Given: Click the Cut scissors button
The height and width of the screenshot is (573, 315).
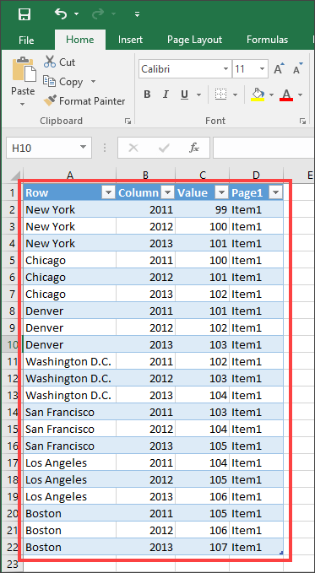Looking at the screenshot, I should pos(60,62).
